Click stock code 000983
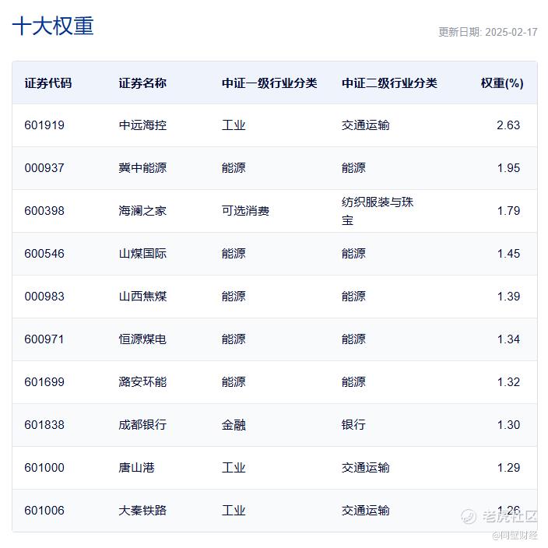Viewport: 548px width, 548px height. (44, 297)
